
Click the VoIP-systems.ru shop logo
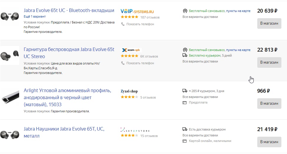click(137, 11)
